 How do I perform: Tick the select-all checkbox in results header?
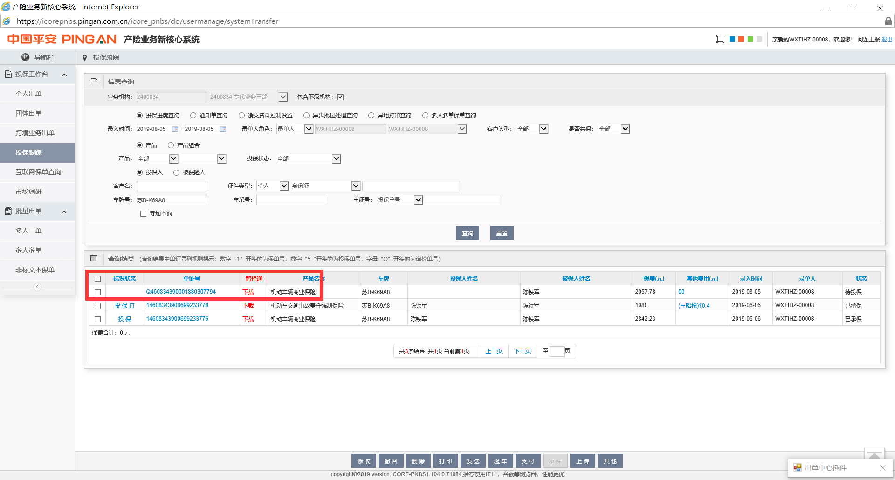[97, 279]
